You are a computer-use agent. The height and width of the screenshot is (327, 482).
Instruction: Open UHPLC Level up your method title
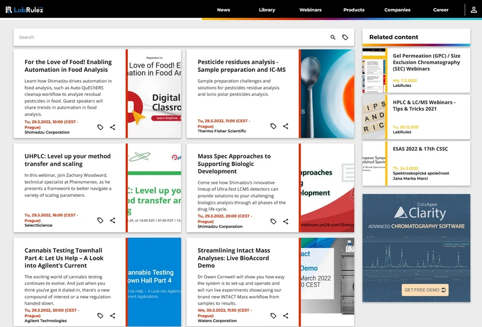(x=68, y=160)
